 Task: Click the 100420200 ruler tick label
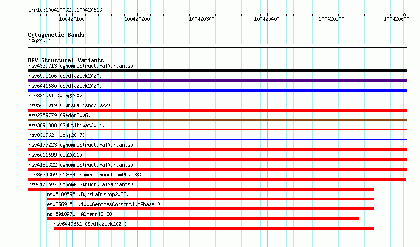[137, 19]
